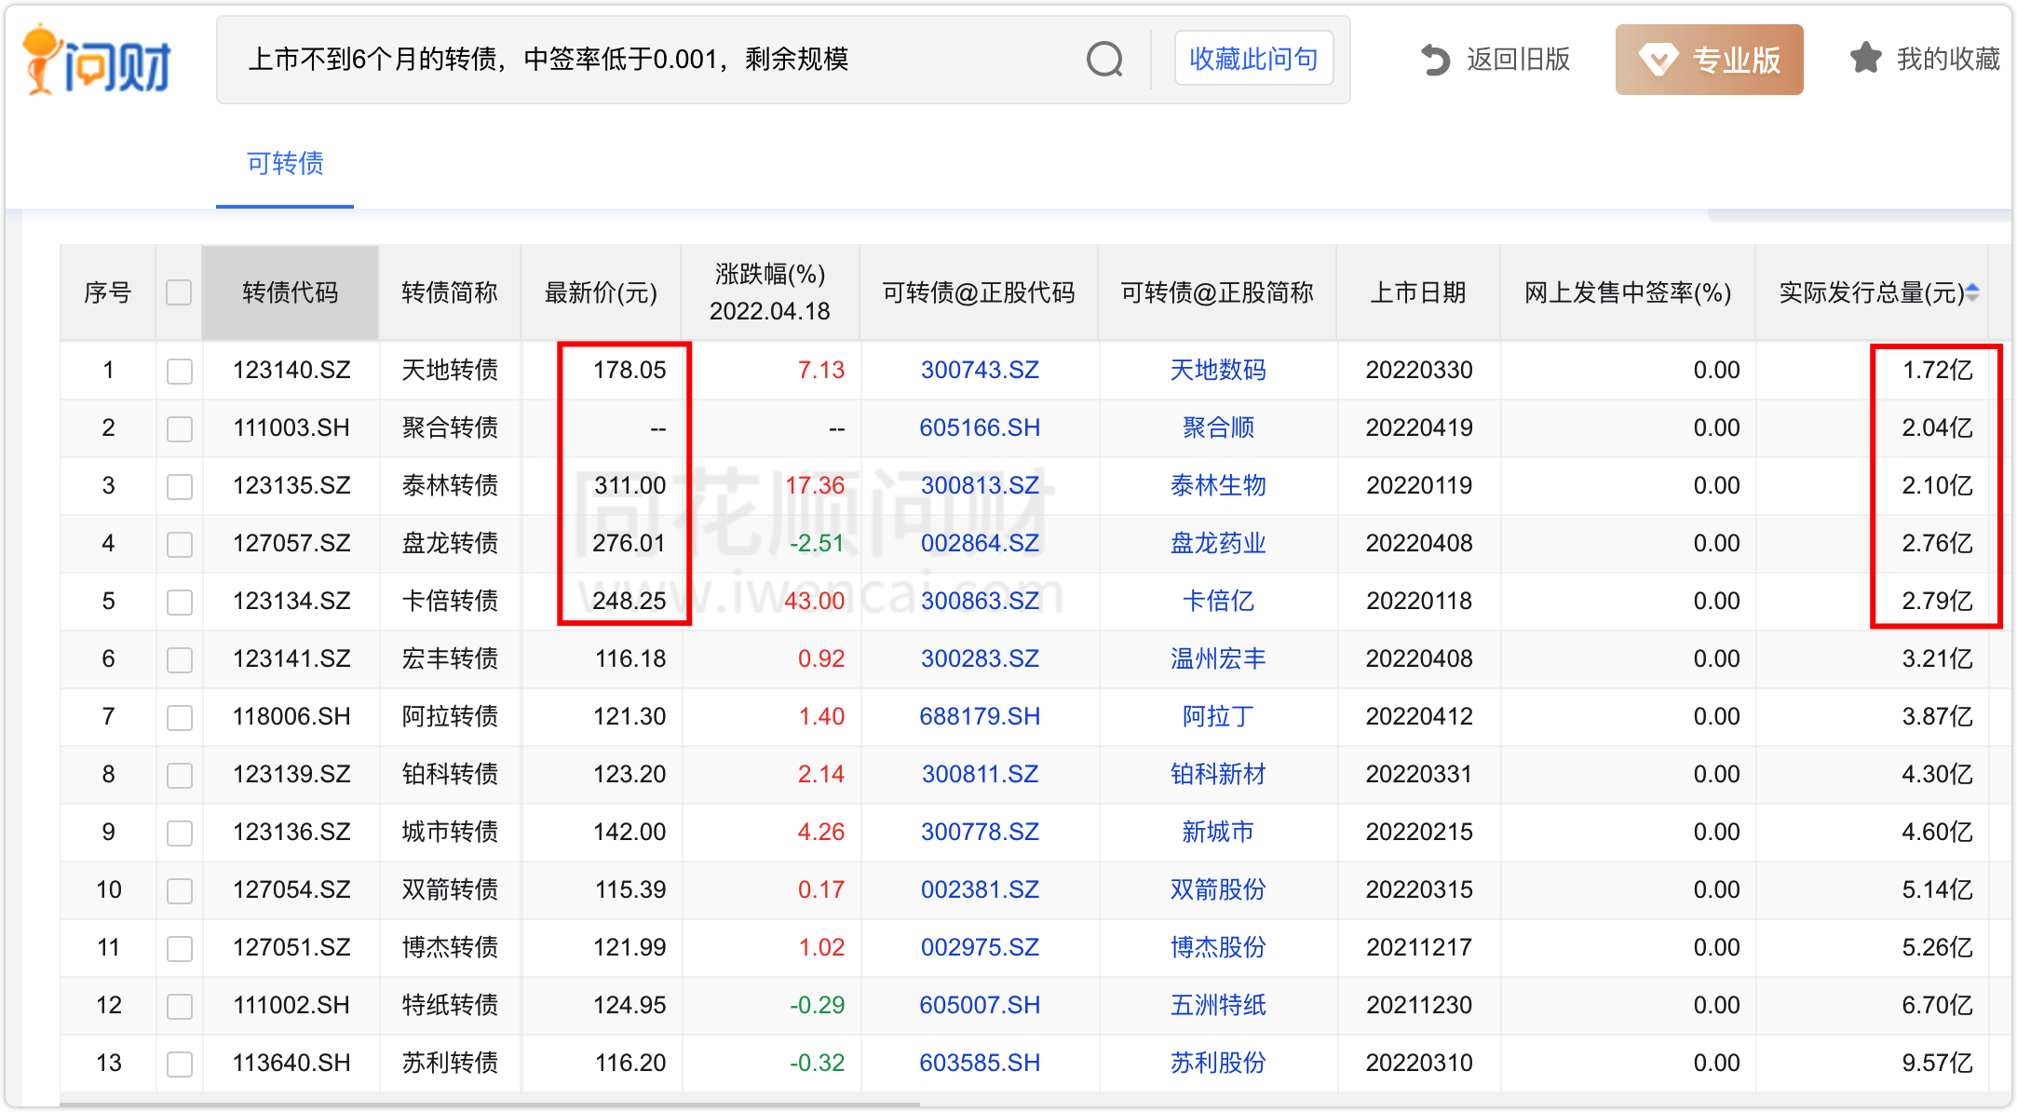Click the sort arrows on 实际发行总量 column

pos(1972,292)
